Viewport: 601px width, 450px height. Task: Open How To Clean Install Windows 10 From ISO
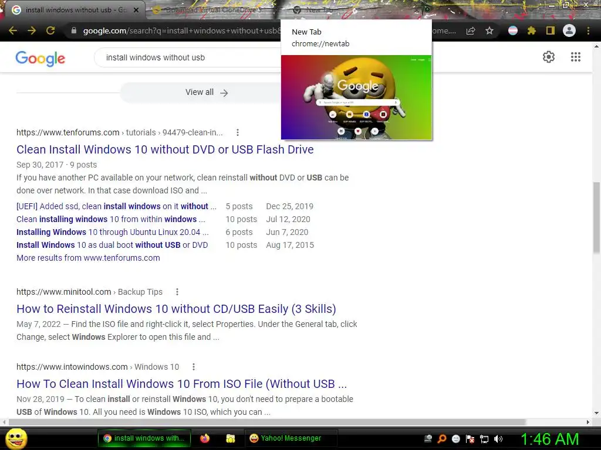[182, 384]
